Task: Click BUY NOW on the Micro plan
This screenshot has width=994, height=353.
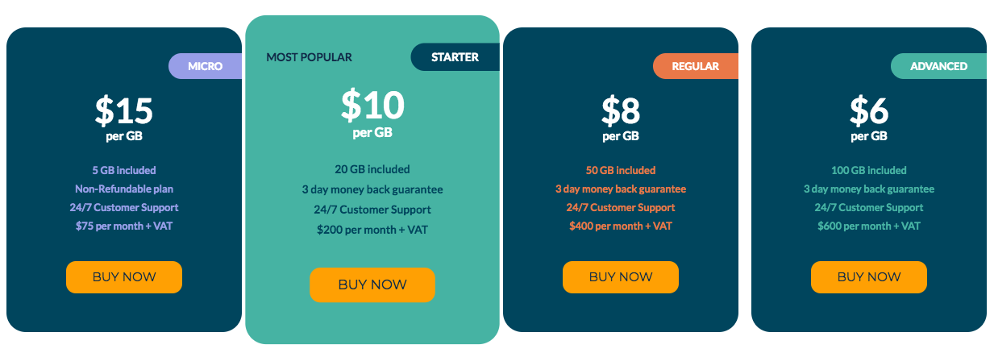Action: pos(124,277)
